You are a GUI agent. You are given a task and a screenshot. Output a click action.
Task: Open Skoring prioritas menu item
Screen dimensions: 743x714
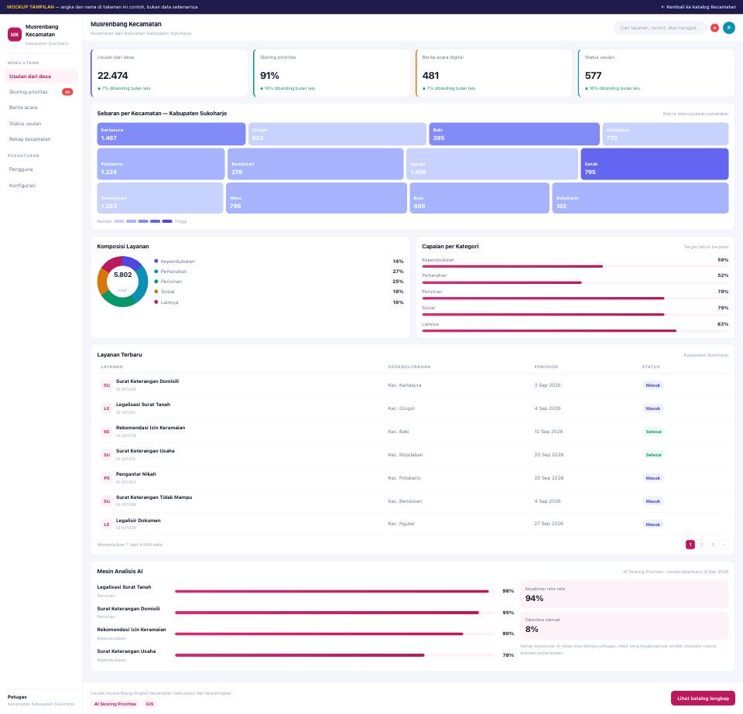point(41,92)
